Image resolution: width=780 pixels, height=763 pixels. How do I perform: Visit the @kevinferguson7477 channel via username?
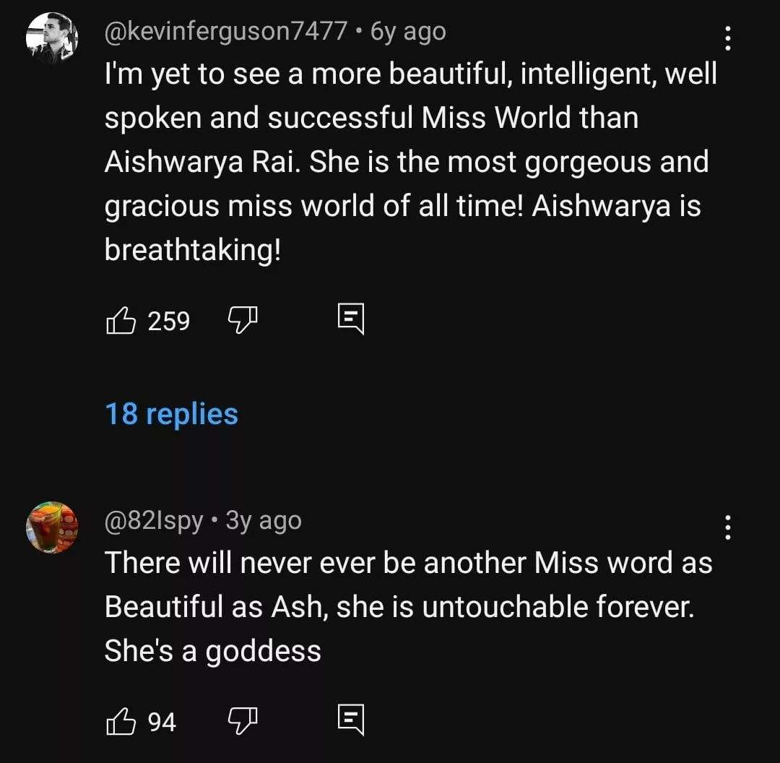pyautogui.click(x=226, y=31)
